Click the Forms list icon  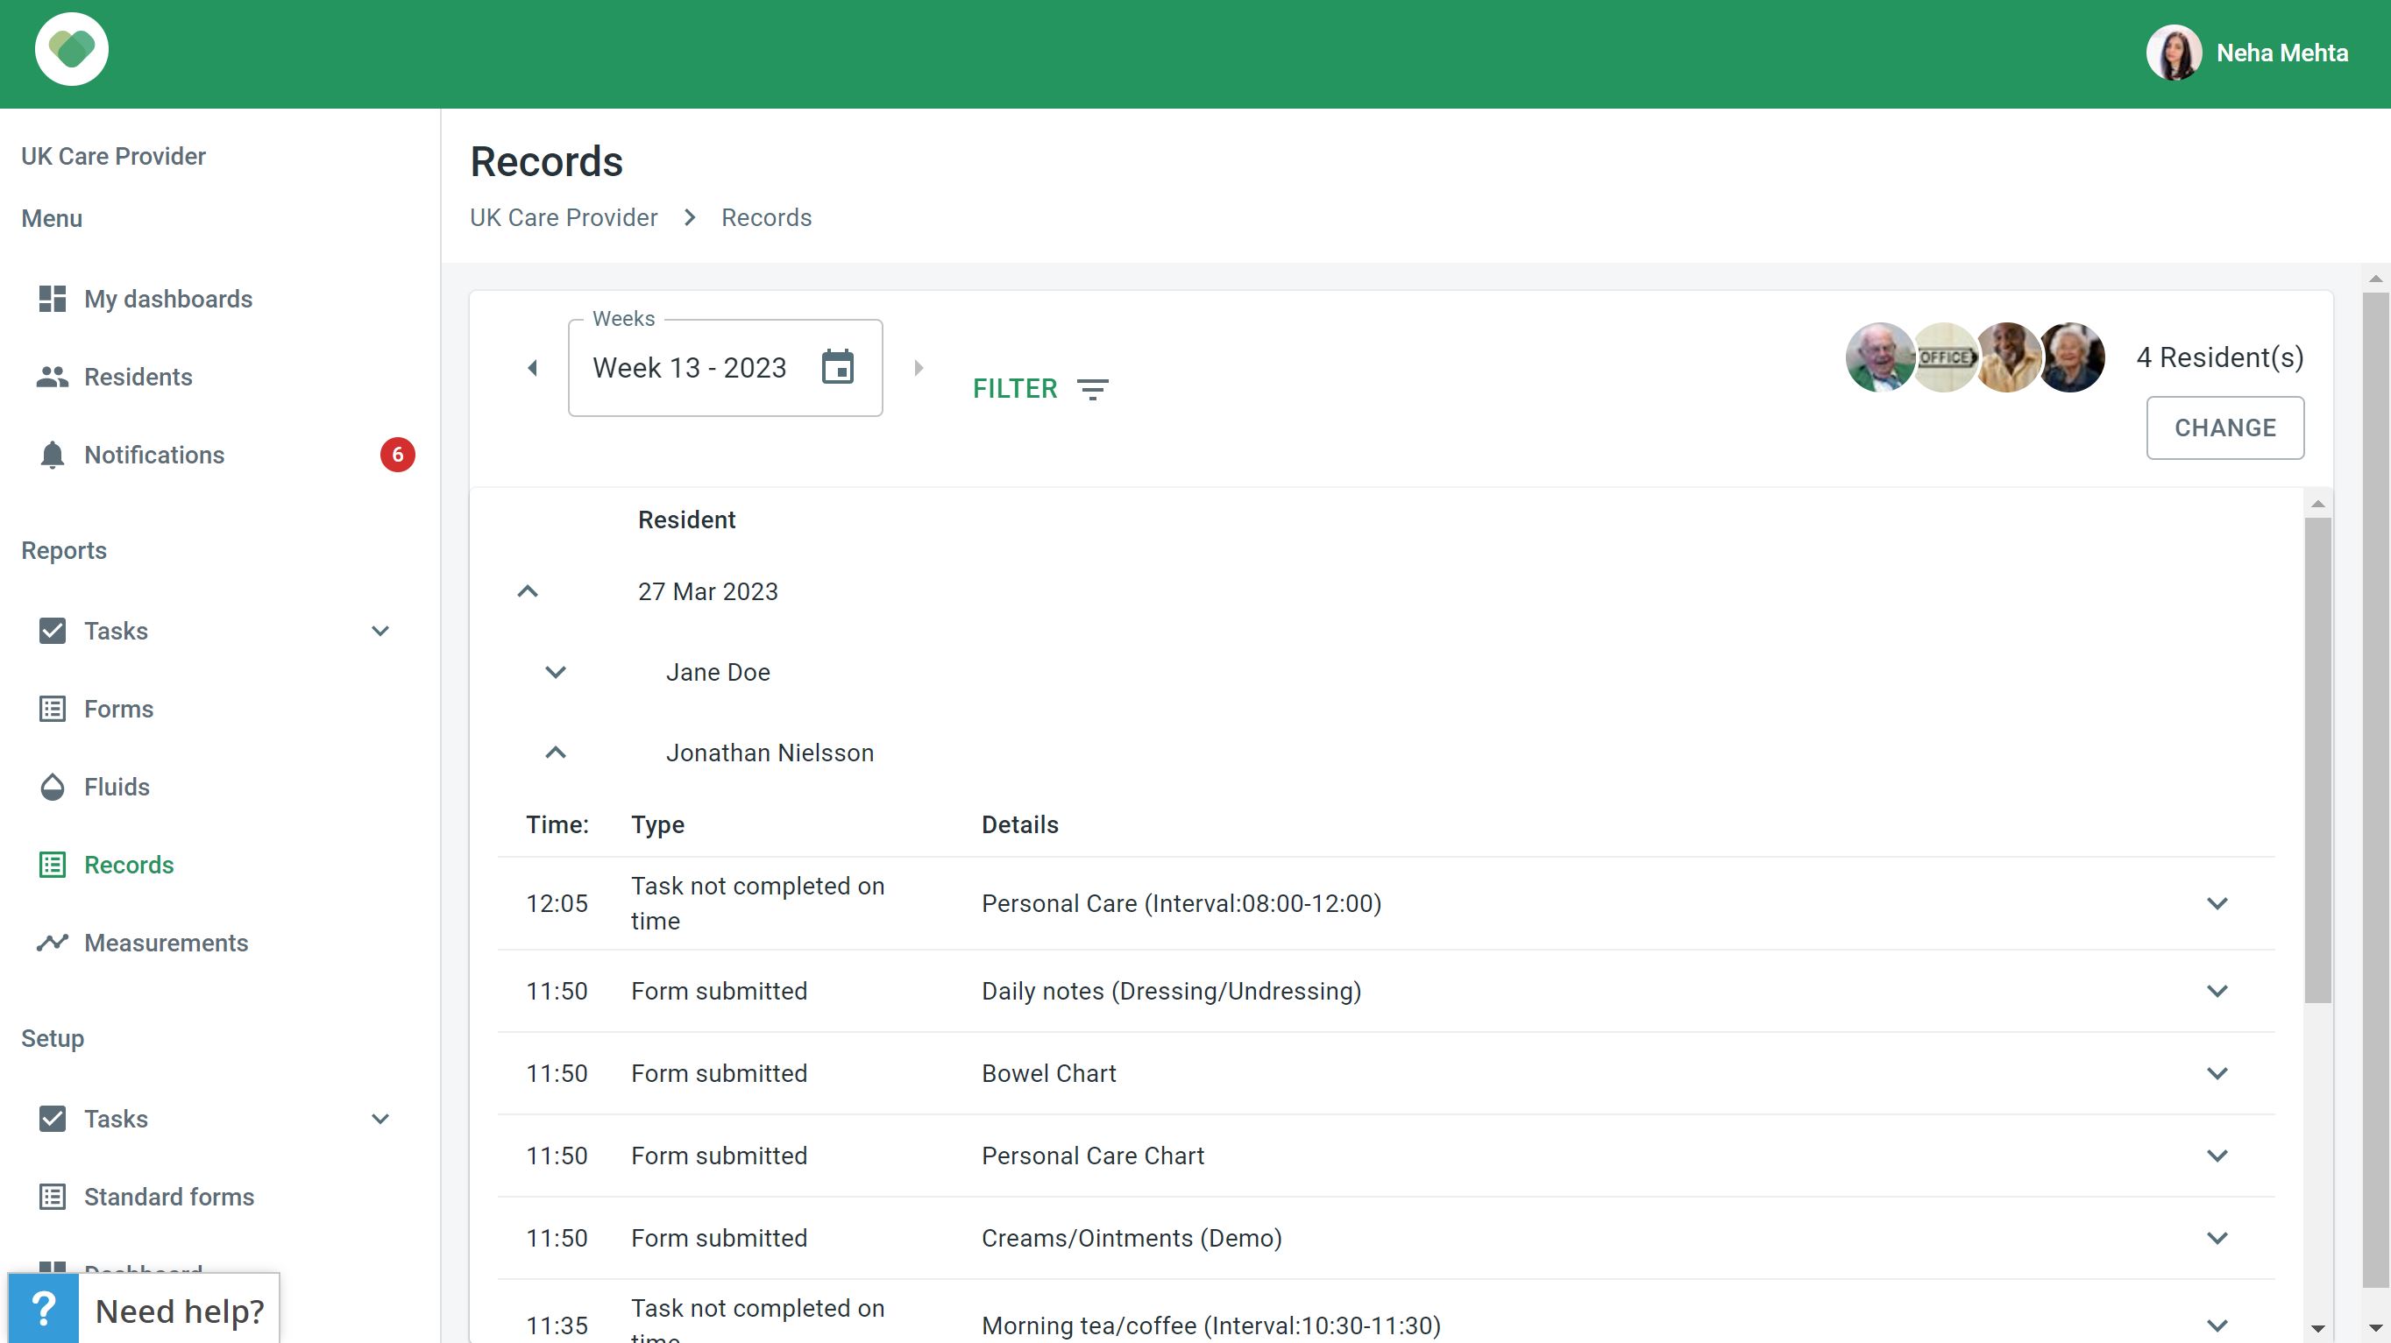pos(52,709)
